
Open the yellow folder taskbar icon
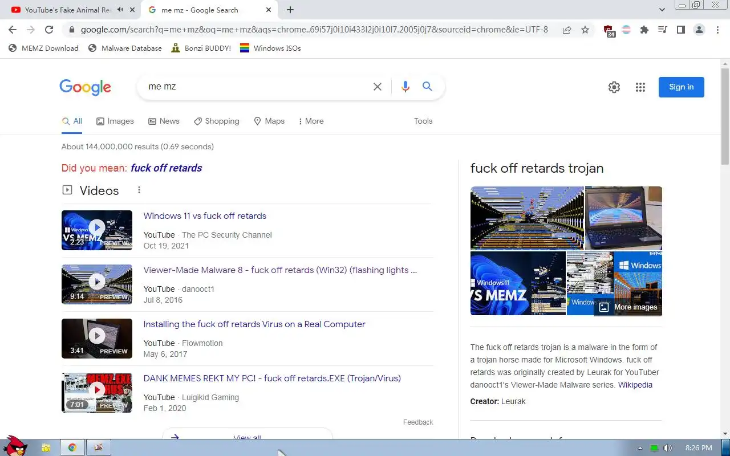[x=46, y=447]
